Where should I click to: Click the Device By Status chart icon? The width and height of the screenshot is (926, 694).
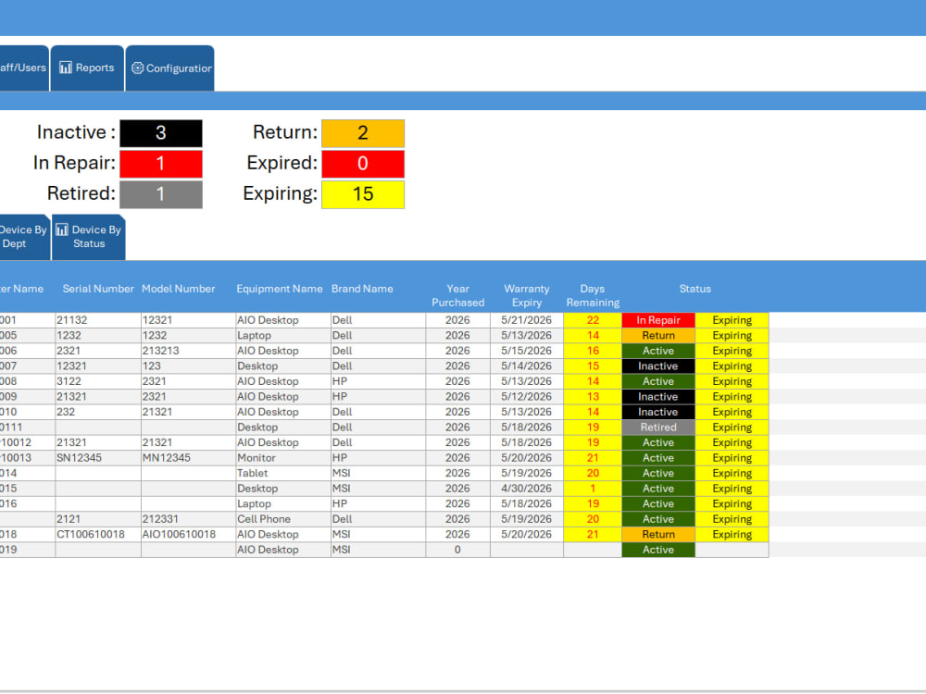pyautogui.click(x=62, y=230)
